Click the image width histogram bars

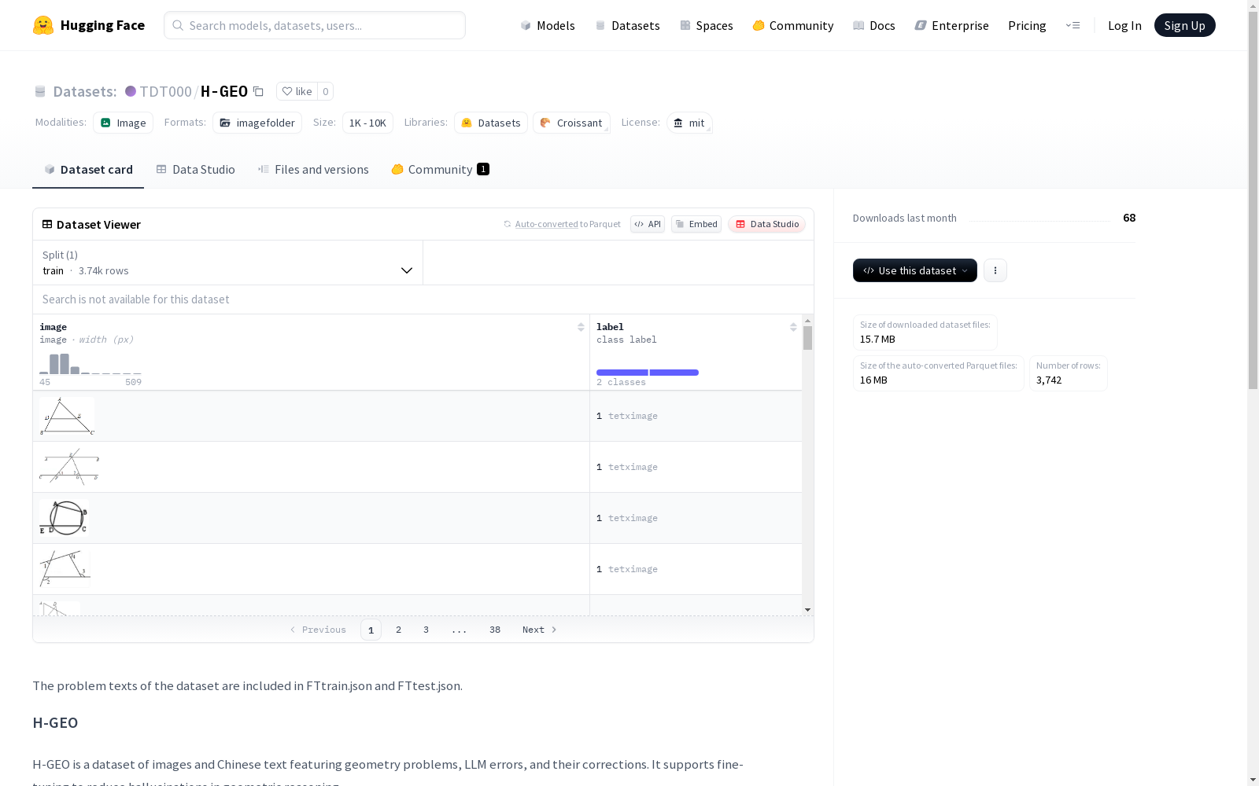90,364
